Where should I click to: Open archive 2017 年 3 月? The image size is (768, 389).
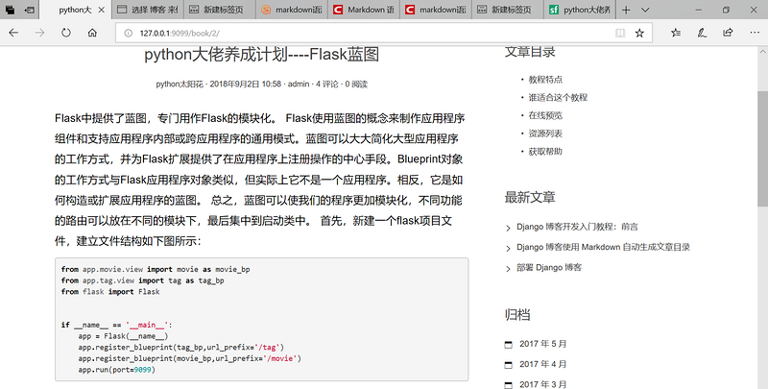(x=542, y=384)
